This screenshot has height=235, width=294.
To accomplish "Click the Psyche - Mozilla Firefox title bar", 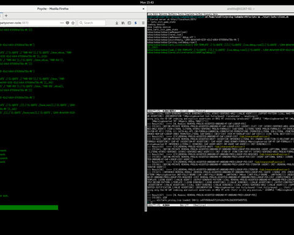I will (x=53, y=9).
